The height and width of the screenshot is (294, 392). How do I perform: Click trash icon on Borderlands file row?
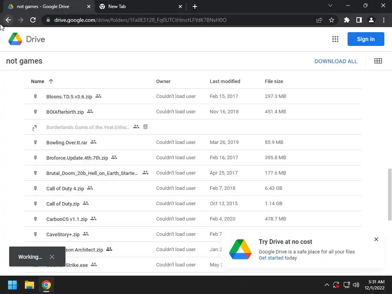[x=145, y=127]
